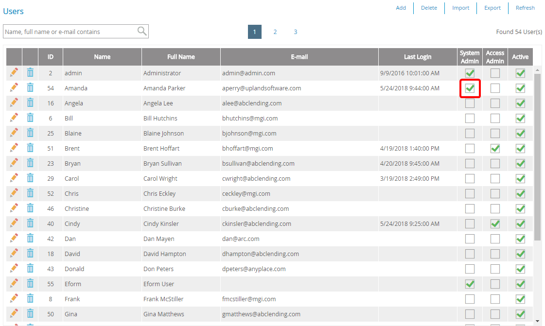
Task: Click dhampton@abclending.com email cell
Action: [x=260, y=254]
